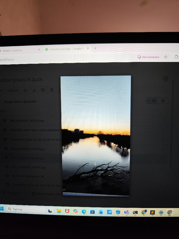The height and width of the screenshot is (239, 179).
Task: Switch to the 'Начална страница – Google' Drive tab
Action: coord(66,49)
